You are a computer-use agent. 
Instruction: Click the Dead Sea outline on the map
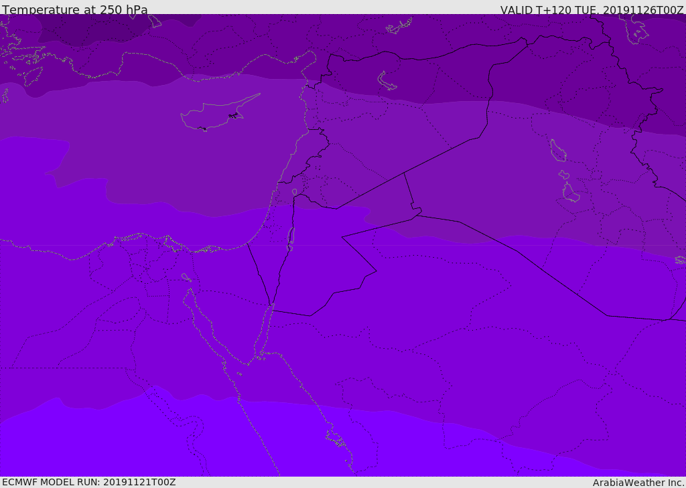click(x=291, y=239)
